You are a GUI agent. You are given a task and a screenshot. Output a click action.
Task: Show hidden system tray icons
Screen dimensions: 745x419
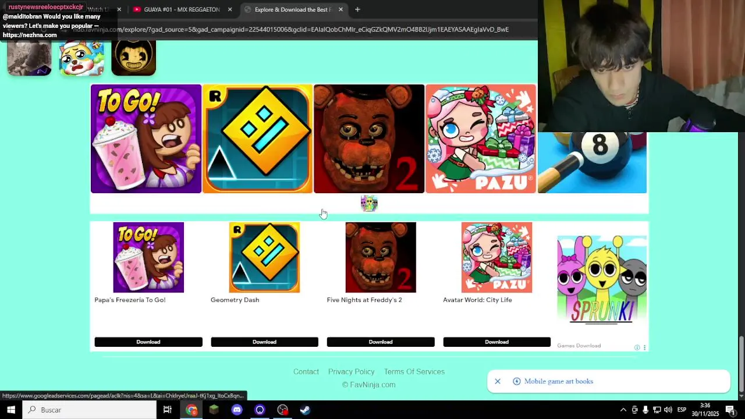pyautogui.click(x=623, y=410)
